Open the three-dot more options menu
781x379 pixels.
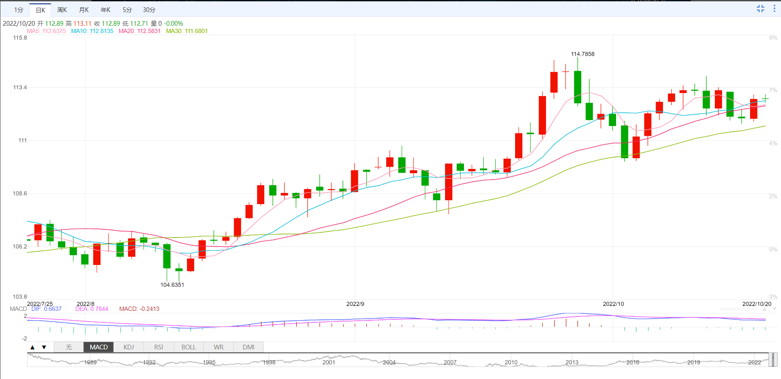pos(774,9)
